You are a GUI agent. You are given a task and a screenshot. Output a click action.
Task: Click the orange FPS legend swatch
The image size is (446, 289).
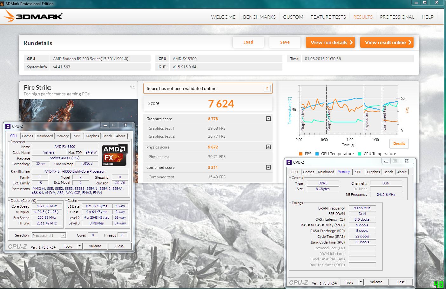[301, 154]
